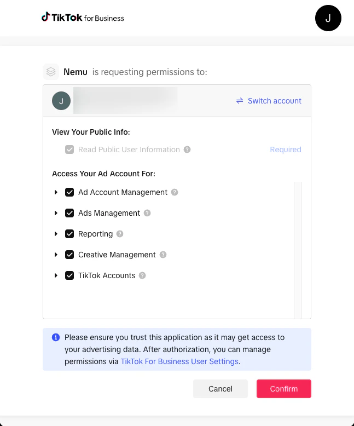Click the gray J account avatar

[61, 101]
